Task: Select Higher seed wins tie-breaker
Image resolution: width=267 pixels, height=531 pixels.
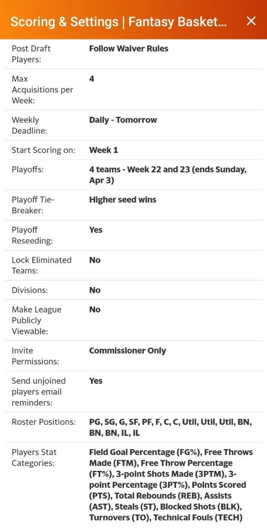Action: pyautogui.click(x=123, y=200)
